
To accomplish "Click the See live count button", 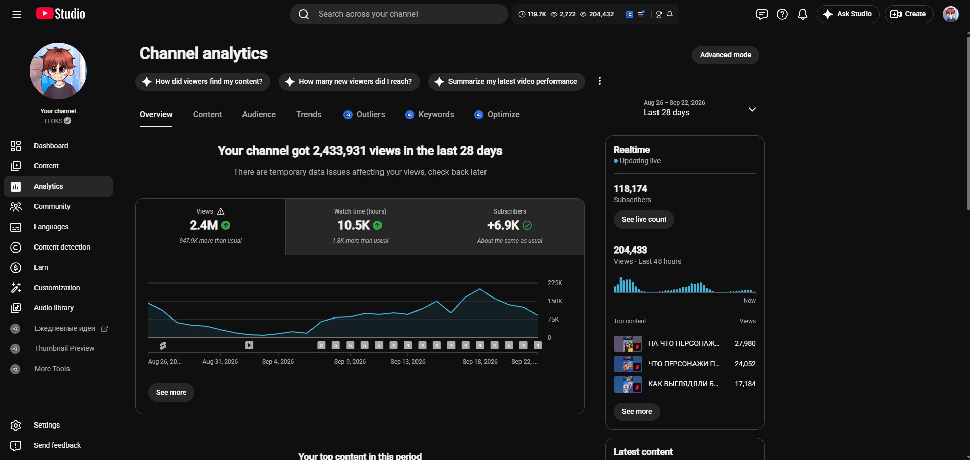I will [x=644, y=219].
